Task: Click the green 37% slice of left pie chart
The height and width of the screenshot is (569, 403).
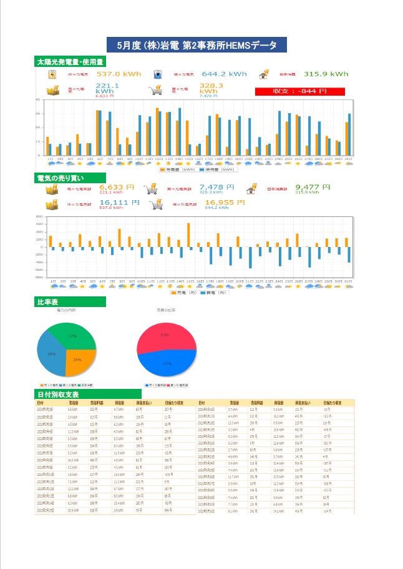Action: coord(74,335)
